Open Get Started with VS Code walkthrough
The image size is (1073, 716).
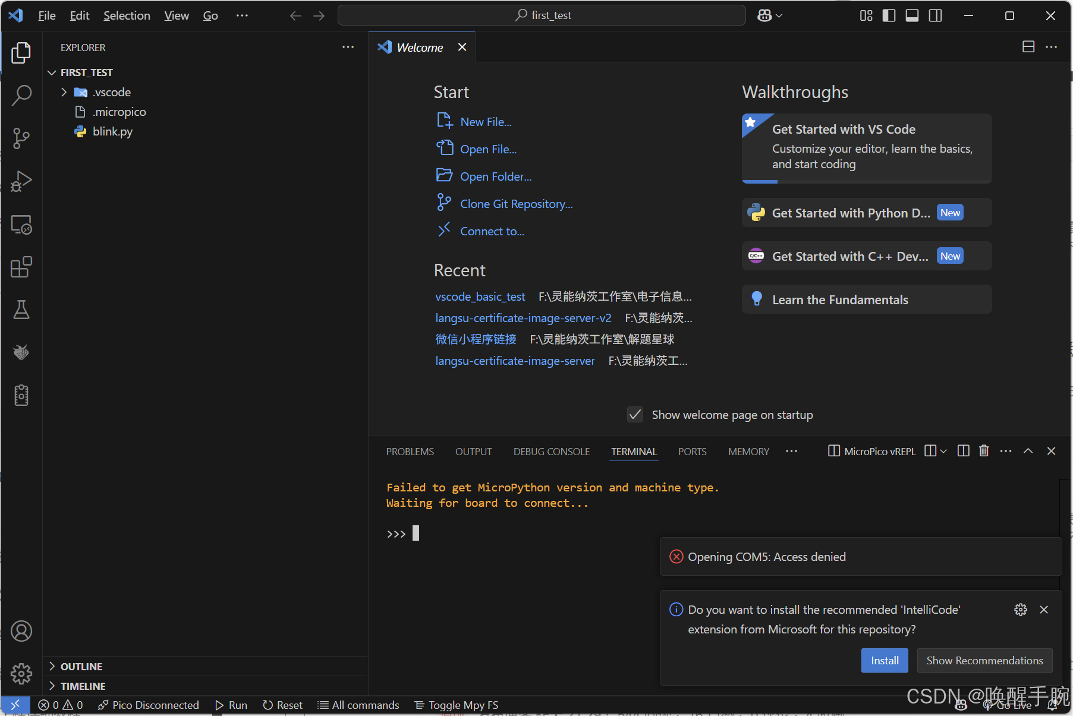coord(867,148)
